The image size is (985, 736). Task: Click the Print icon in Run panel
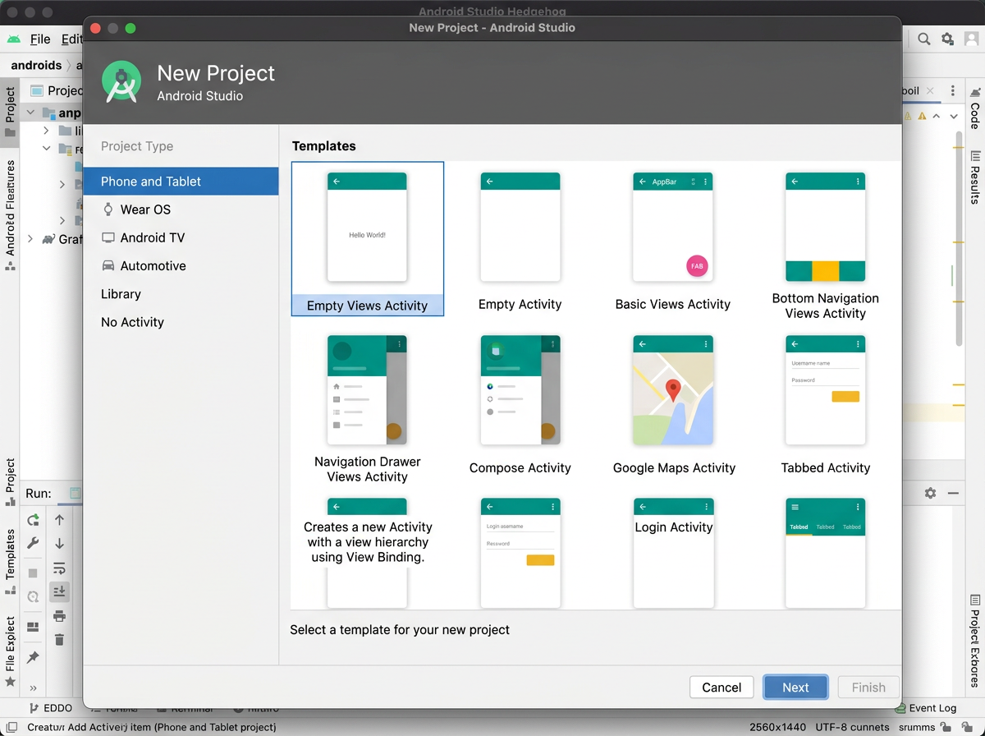[59, 616]
